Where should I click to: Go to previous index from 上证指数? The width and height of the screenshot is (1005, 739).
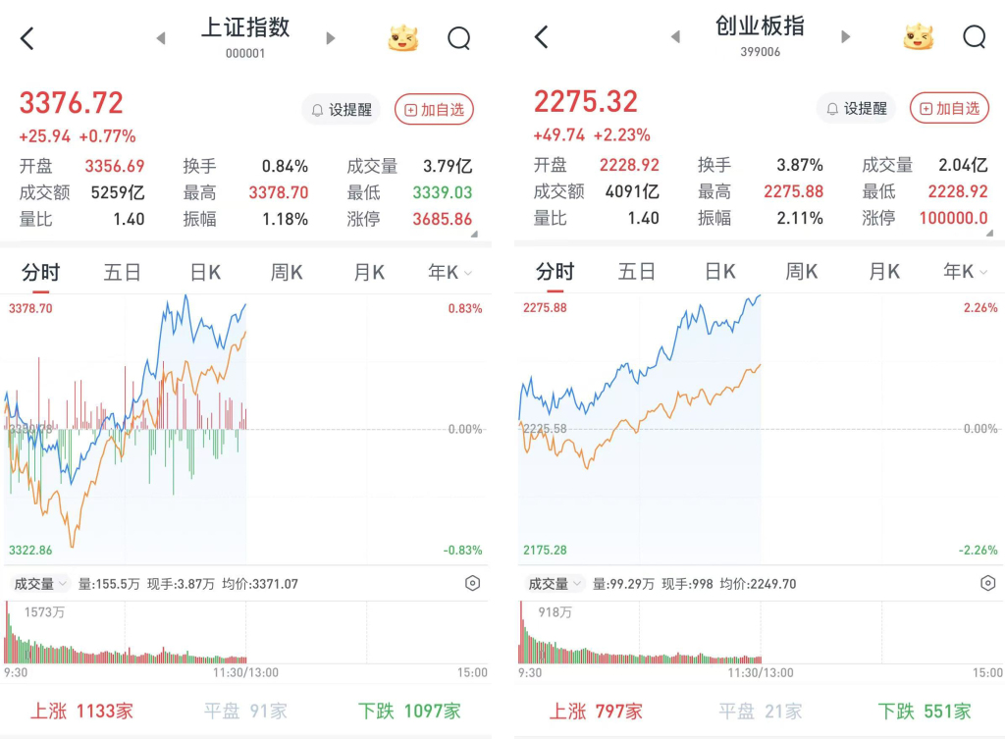tap(161, 38)
